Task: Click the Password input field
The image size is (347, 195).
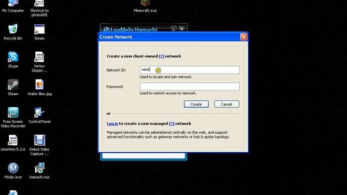Action: pos(189,87)
